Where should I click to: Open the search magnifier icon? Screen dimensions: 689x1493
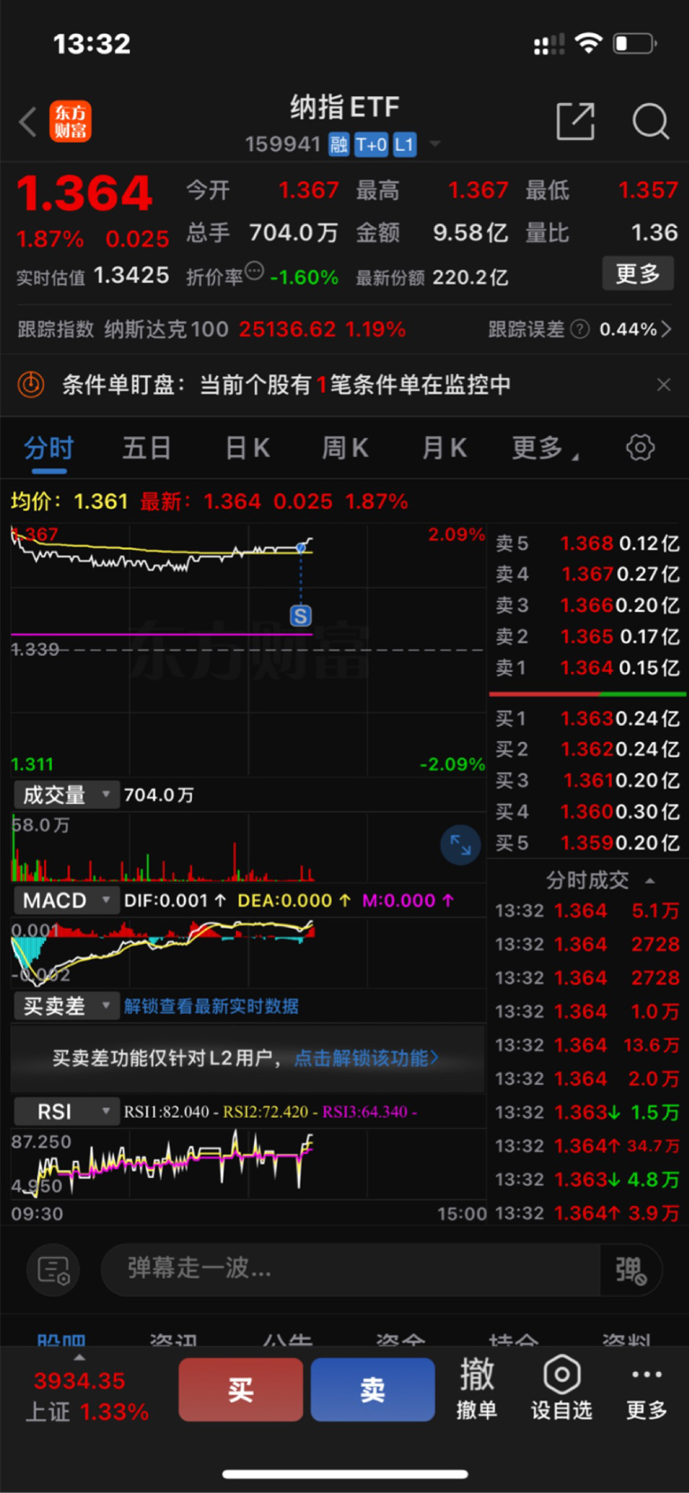click(x=650, y=121)
